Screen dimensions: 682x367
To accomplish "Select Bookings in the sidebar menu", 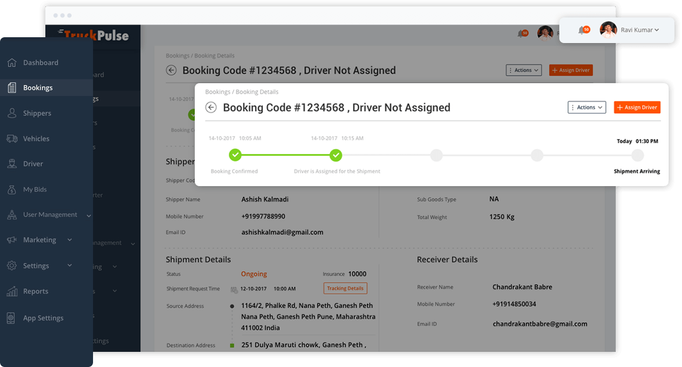I will (x=38, y=88).
